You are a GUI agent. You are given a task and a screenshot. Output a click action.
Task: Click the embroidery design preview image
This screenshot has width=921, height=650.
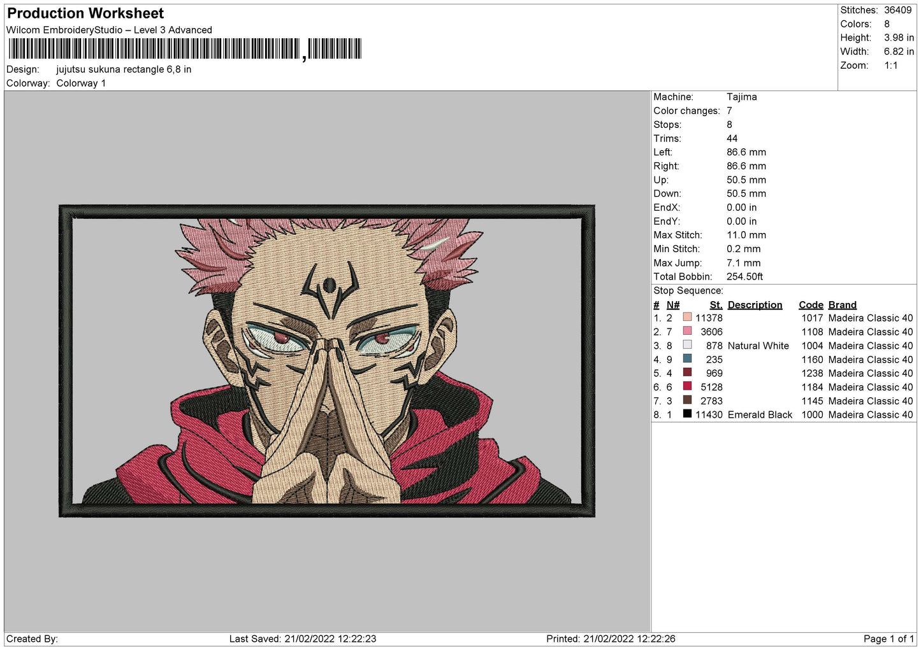(326, 360)
